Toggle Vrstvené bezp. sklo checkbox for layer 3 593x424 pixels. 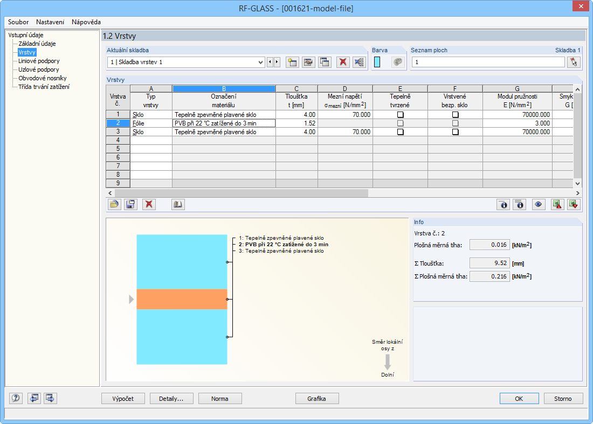[x=456, y=132]
